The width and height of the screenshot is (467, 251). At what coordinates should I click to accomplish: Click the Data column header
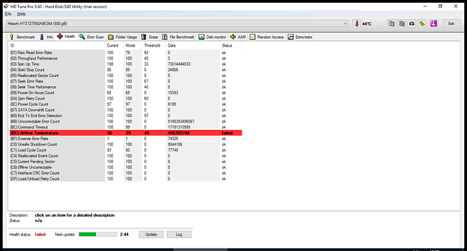click(193, 45)
